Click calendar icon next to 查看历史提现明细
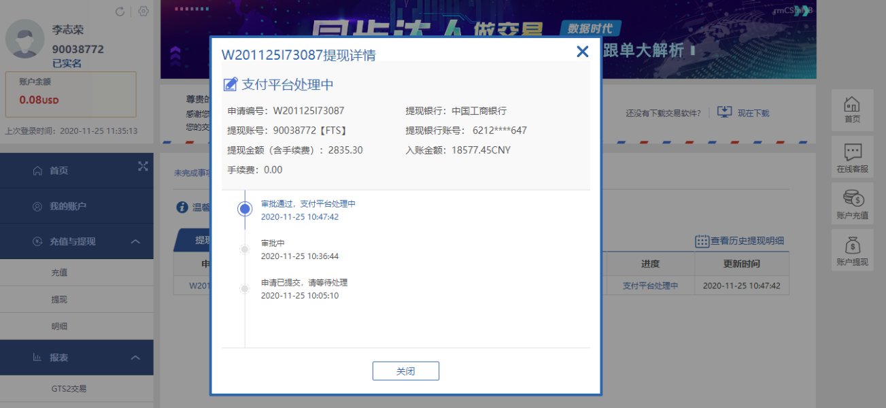Image resolution: width=886 pixels, height=408 pixels. click(x=702, y=241)
